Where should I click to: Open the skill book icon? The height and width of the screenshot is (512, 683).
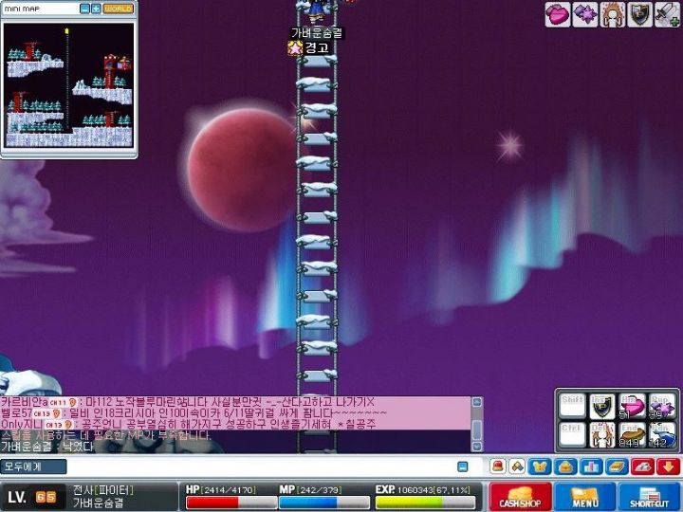617,466
